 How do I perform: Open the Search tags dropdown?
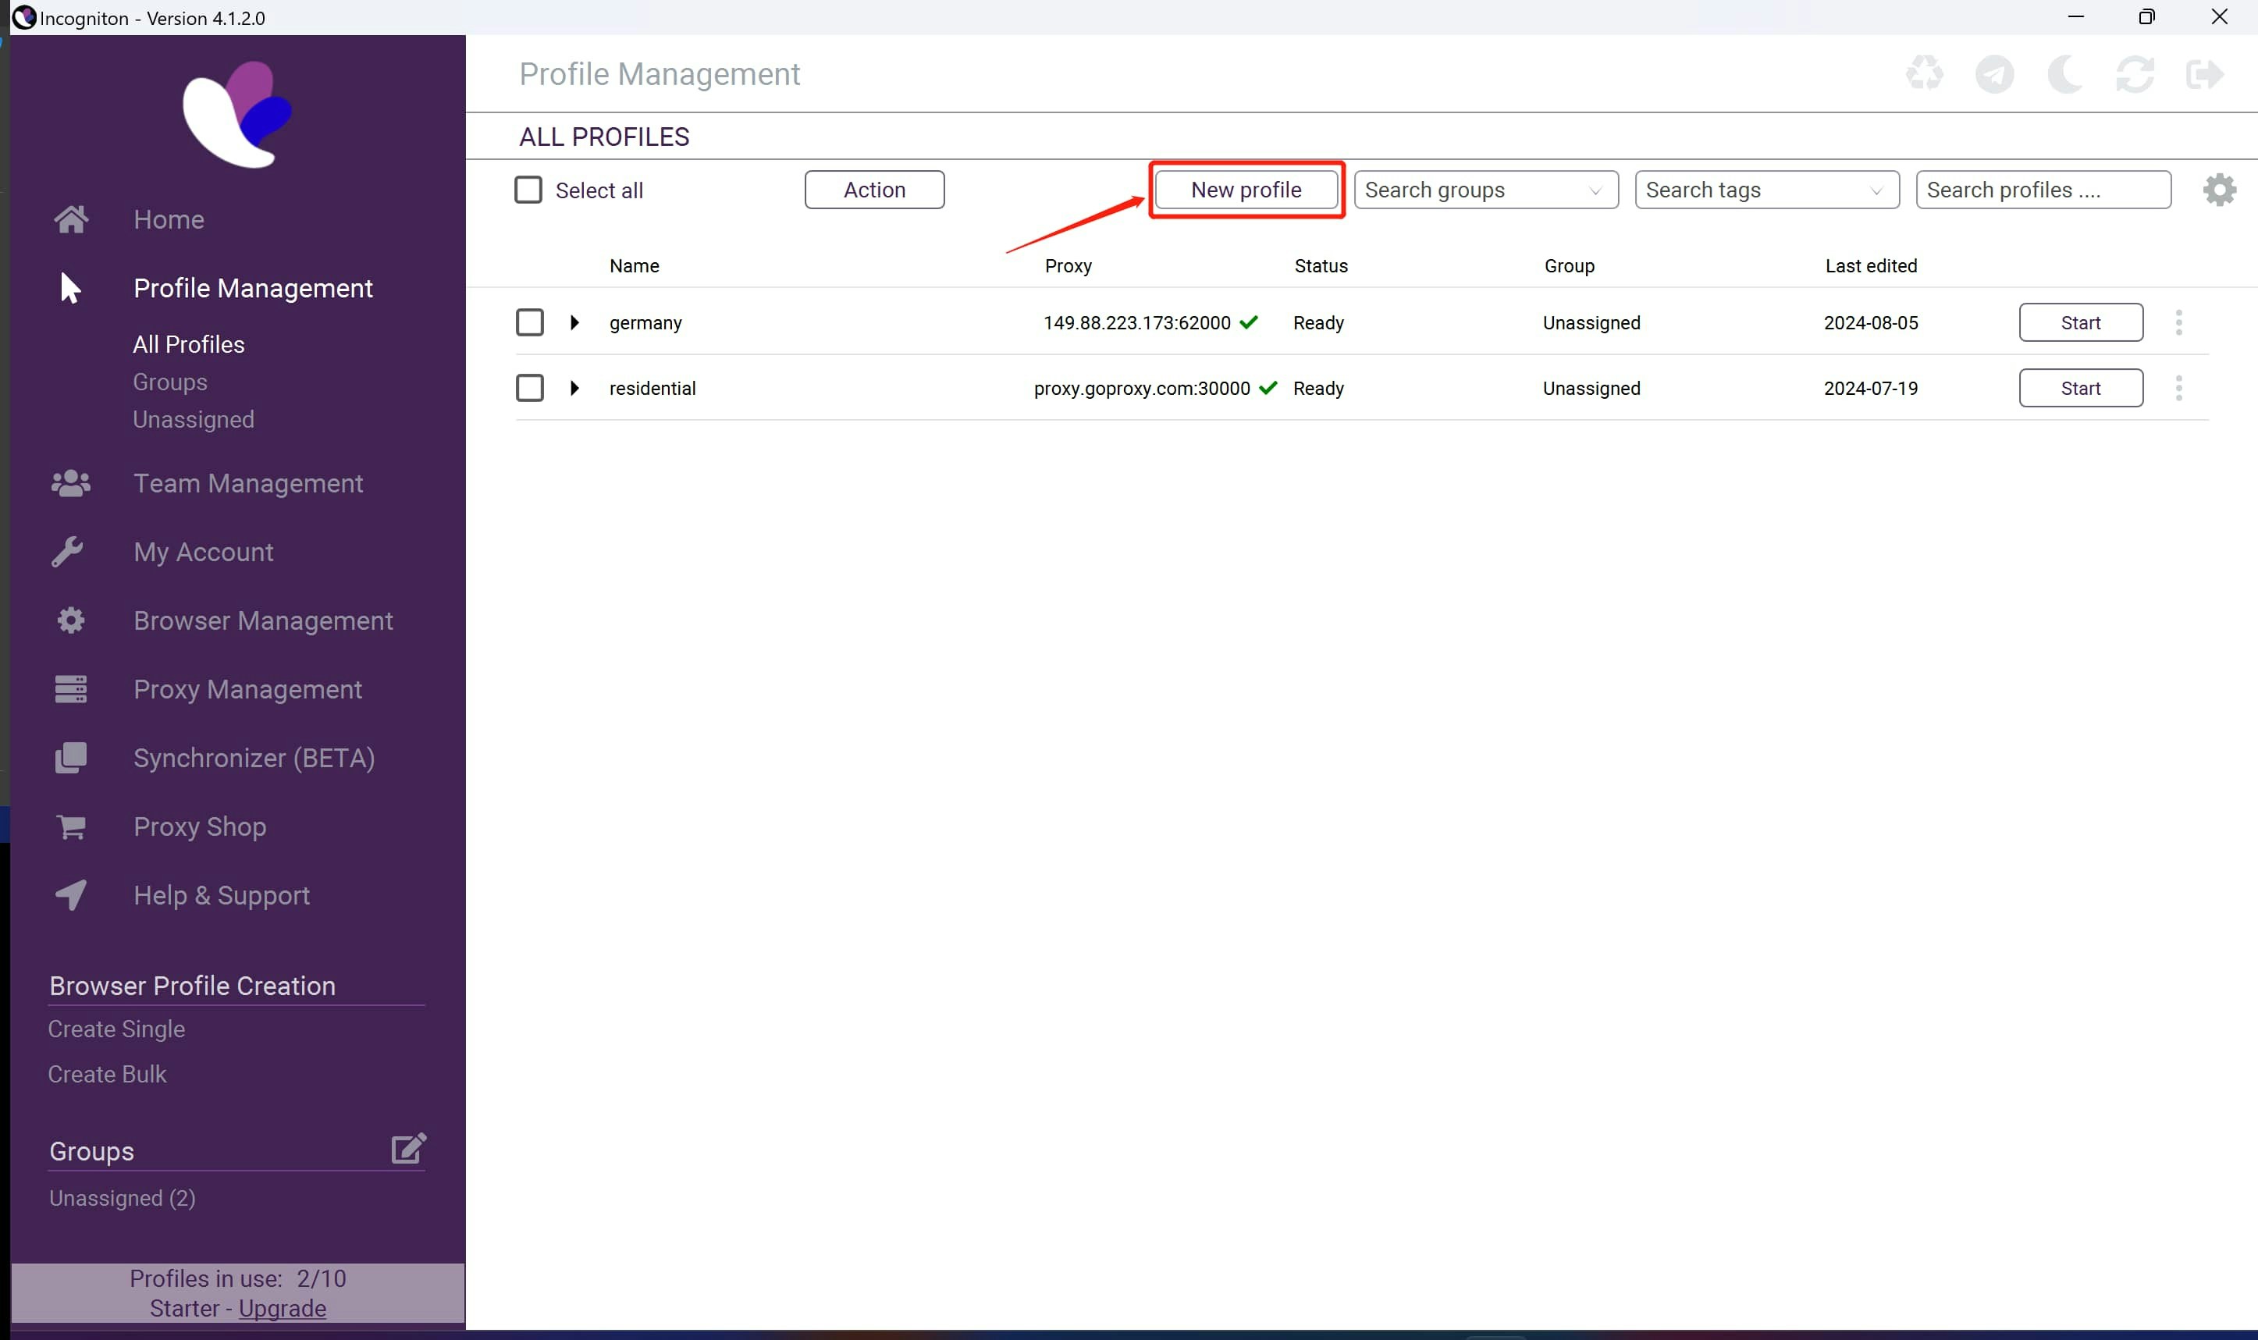(x=1766, y=190)
